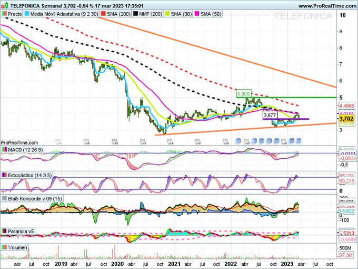Click the Precio legend entry
Screen dimensions: 358x269
tap(12, 14)
